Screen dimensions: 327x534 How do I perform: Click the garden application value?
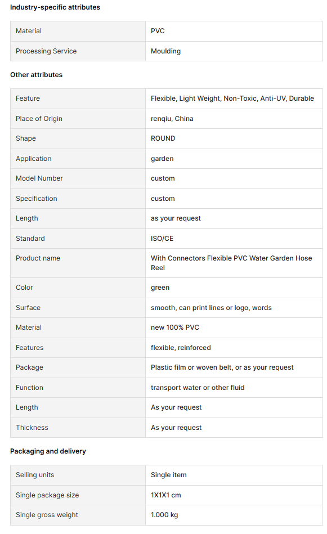162,159
